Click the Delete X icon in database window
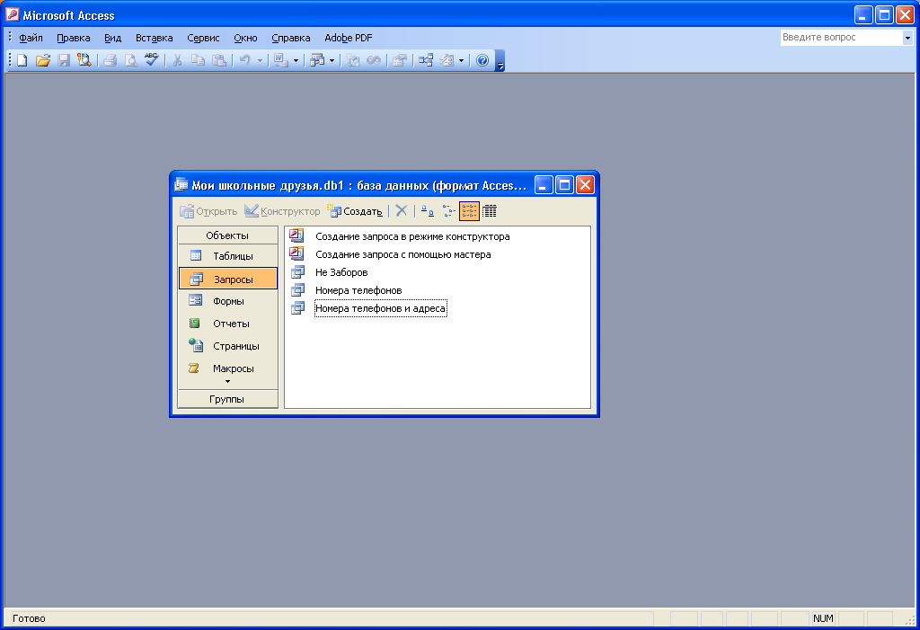The image size is (920, 630). pos(402,211)
